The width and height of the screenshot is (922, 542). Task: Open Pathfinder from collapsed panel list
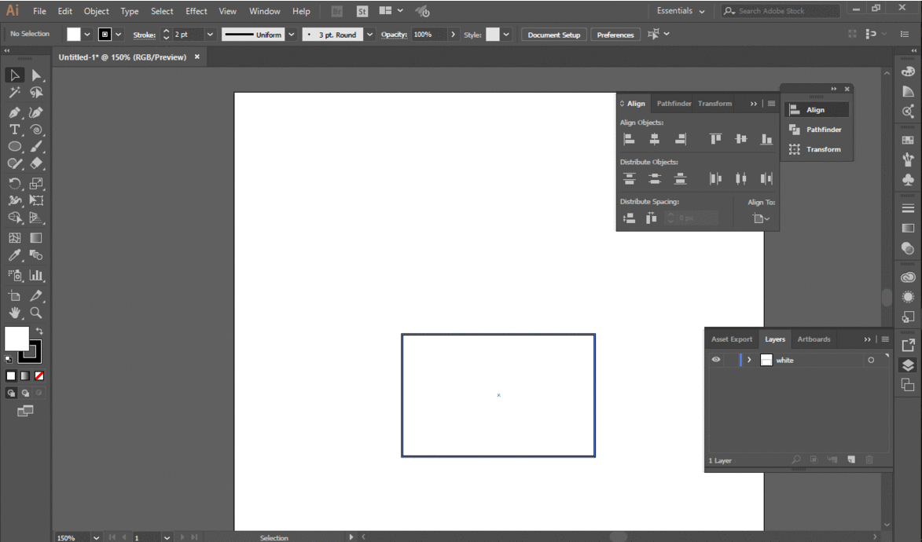pyautogui.click(x=816, y=130)
